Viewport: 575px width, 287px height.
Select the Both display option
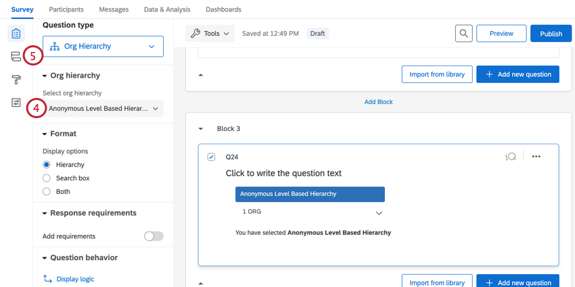(47, 192)
